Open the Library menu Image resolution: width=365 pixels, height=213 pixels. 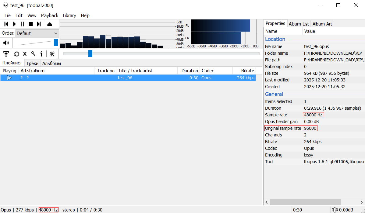pos(69,15)
